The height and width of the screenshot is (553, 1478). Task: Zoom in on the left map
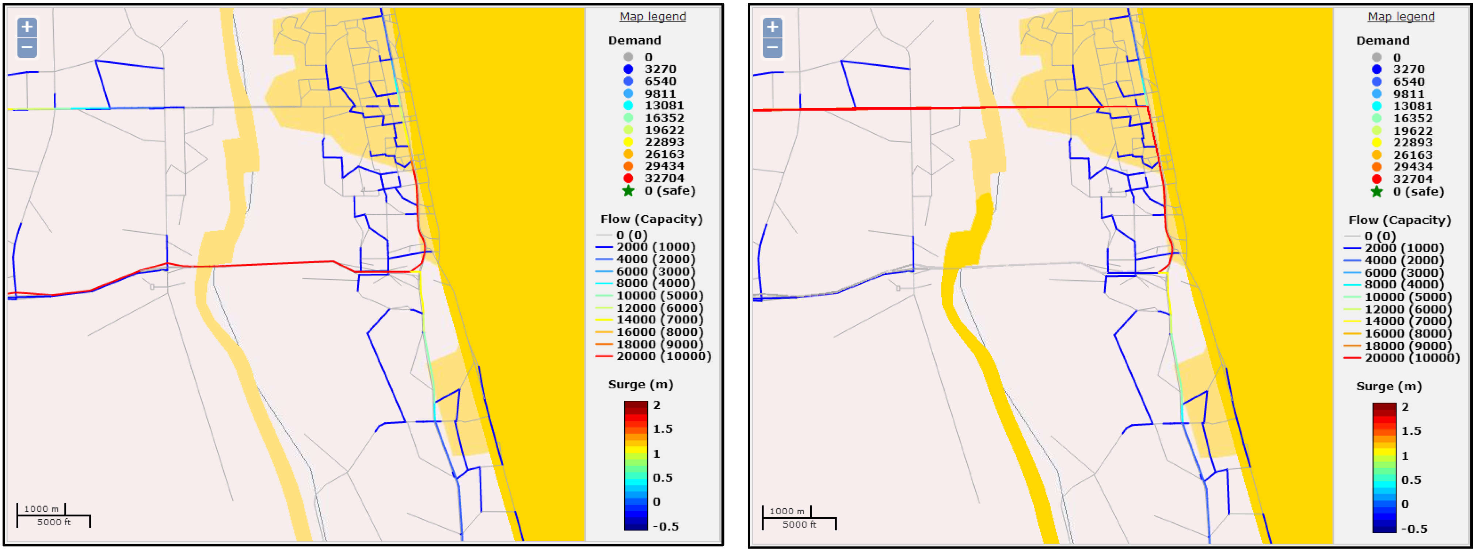coord(27,27)
